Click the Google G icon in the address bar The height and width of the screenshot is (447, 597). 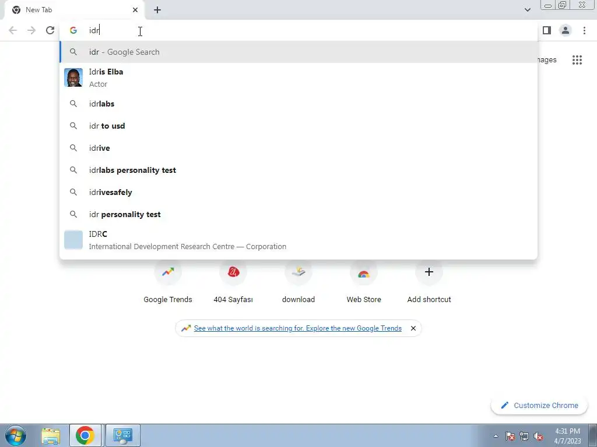click(x=73, y=30)
